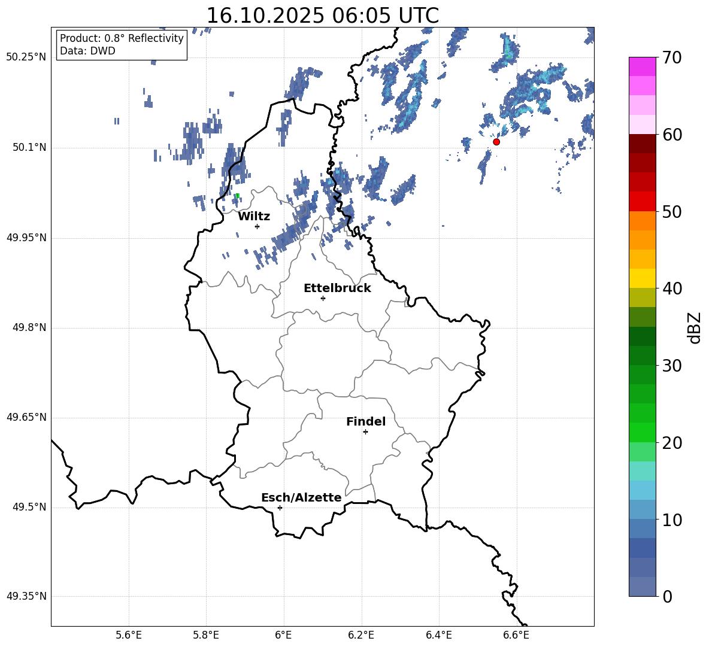709x647 pixels.
Task: Click the 49.35°N latitude label
Action: click(26, 596)
